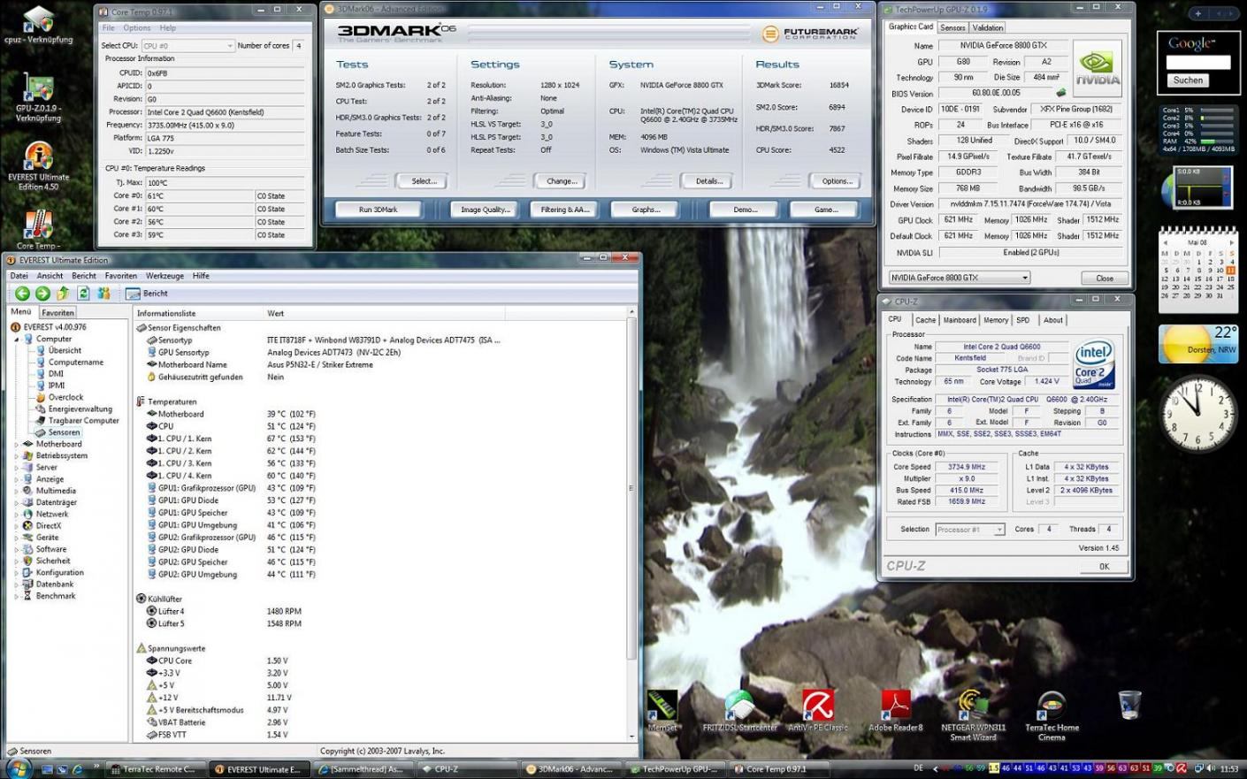Click Options button under 3DMark Results
Image resolution: width=1247 pixels, height=779 pixels.
click(x=837, y=181)
